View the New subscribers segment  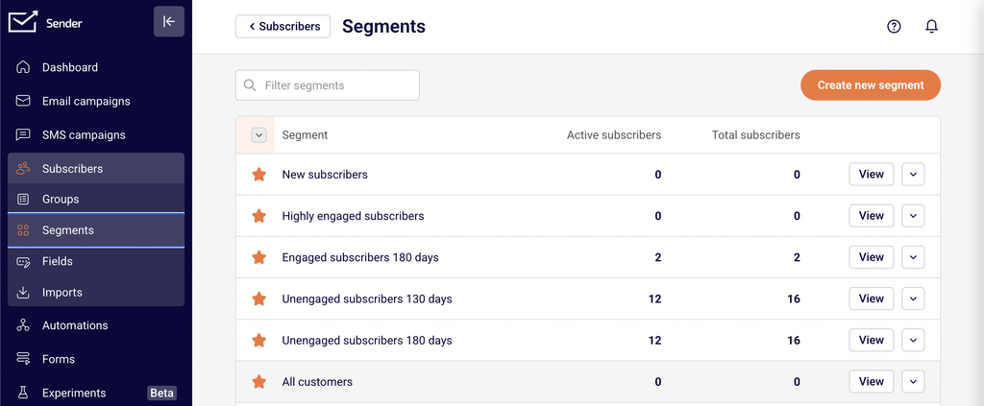(871, 174)
